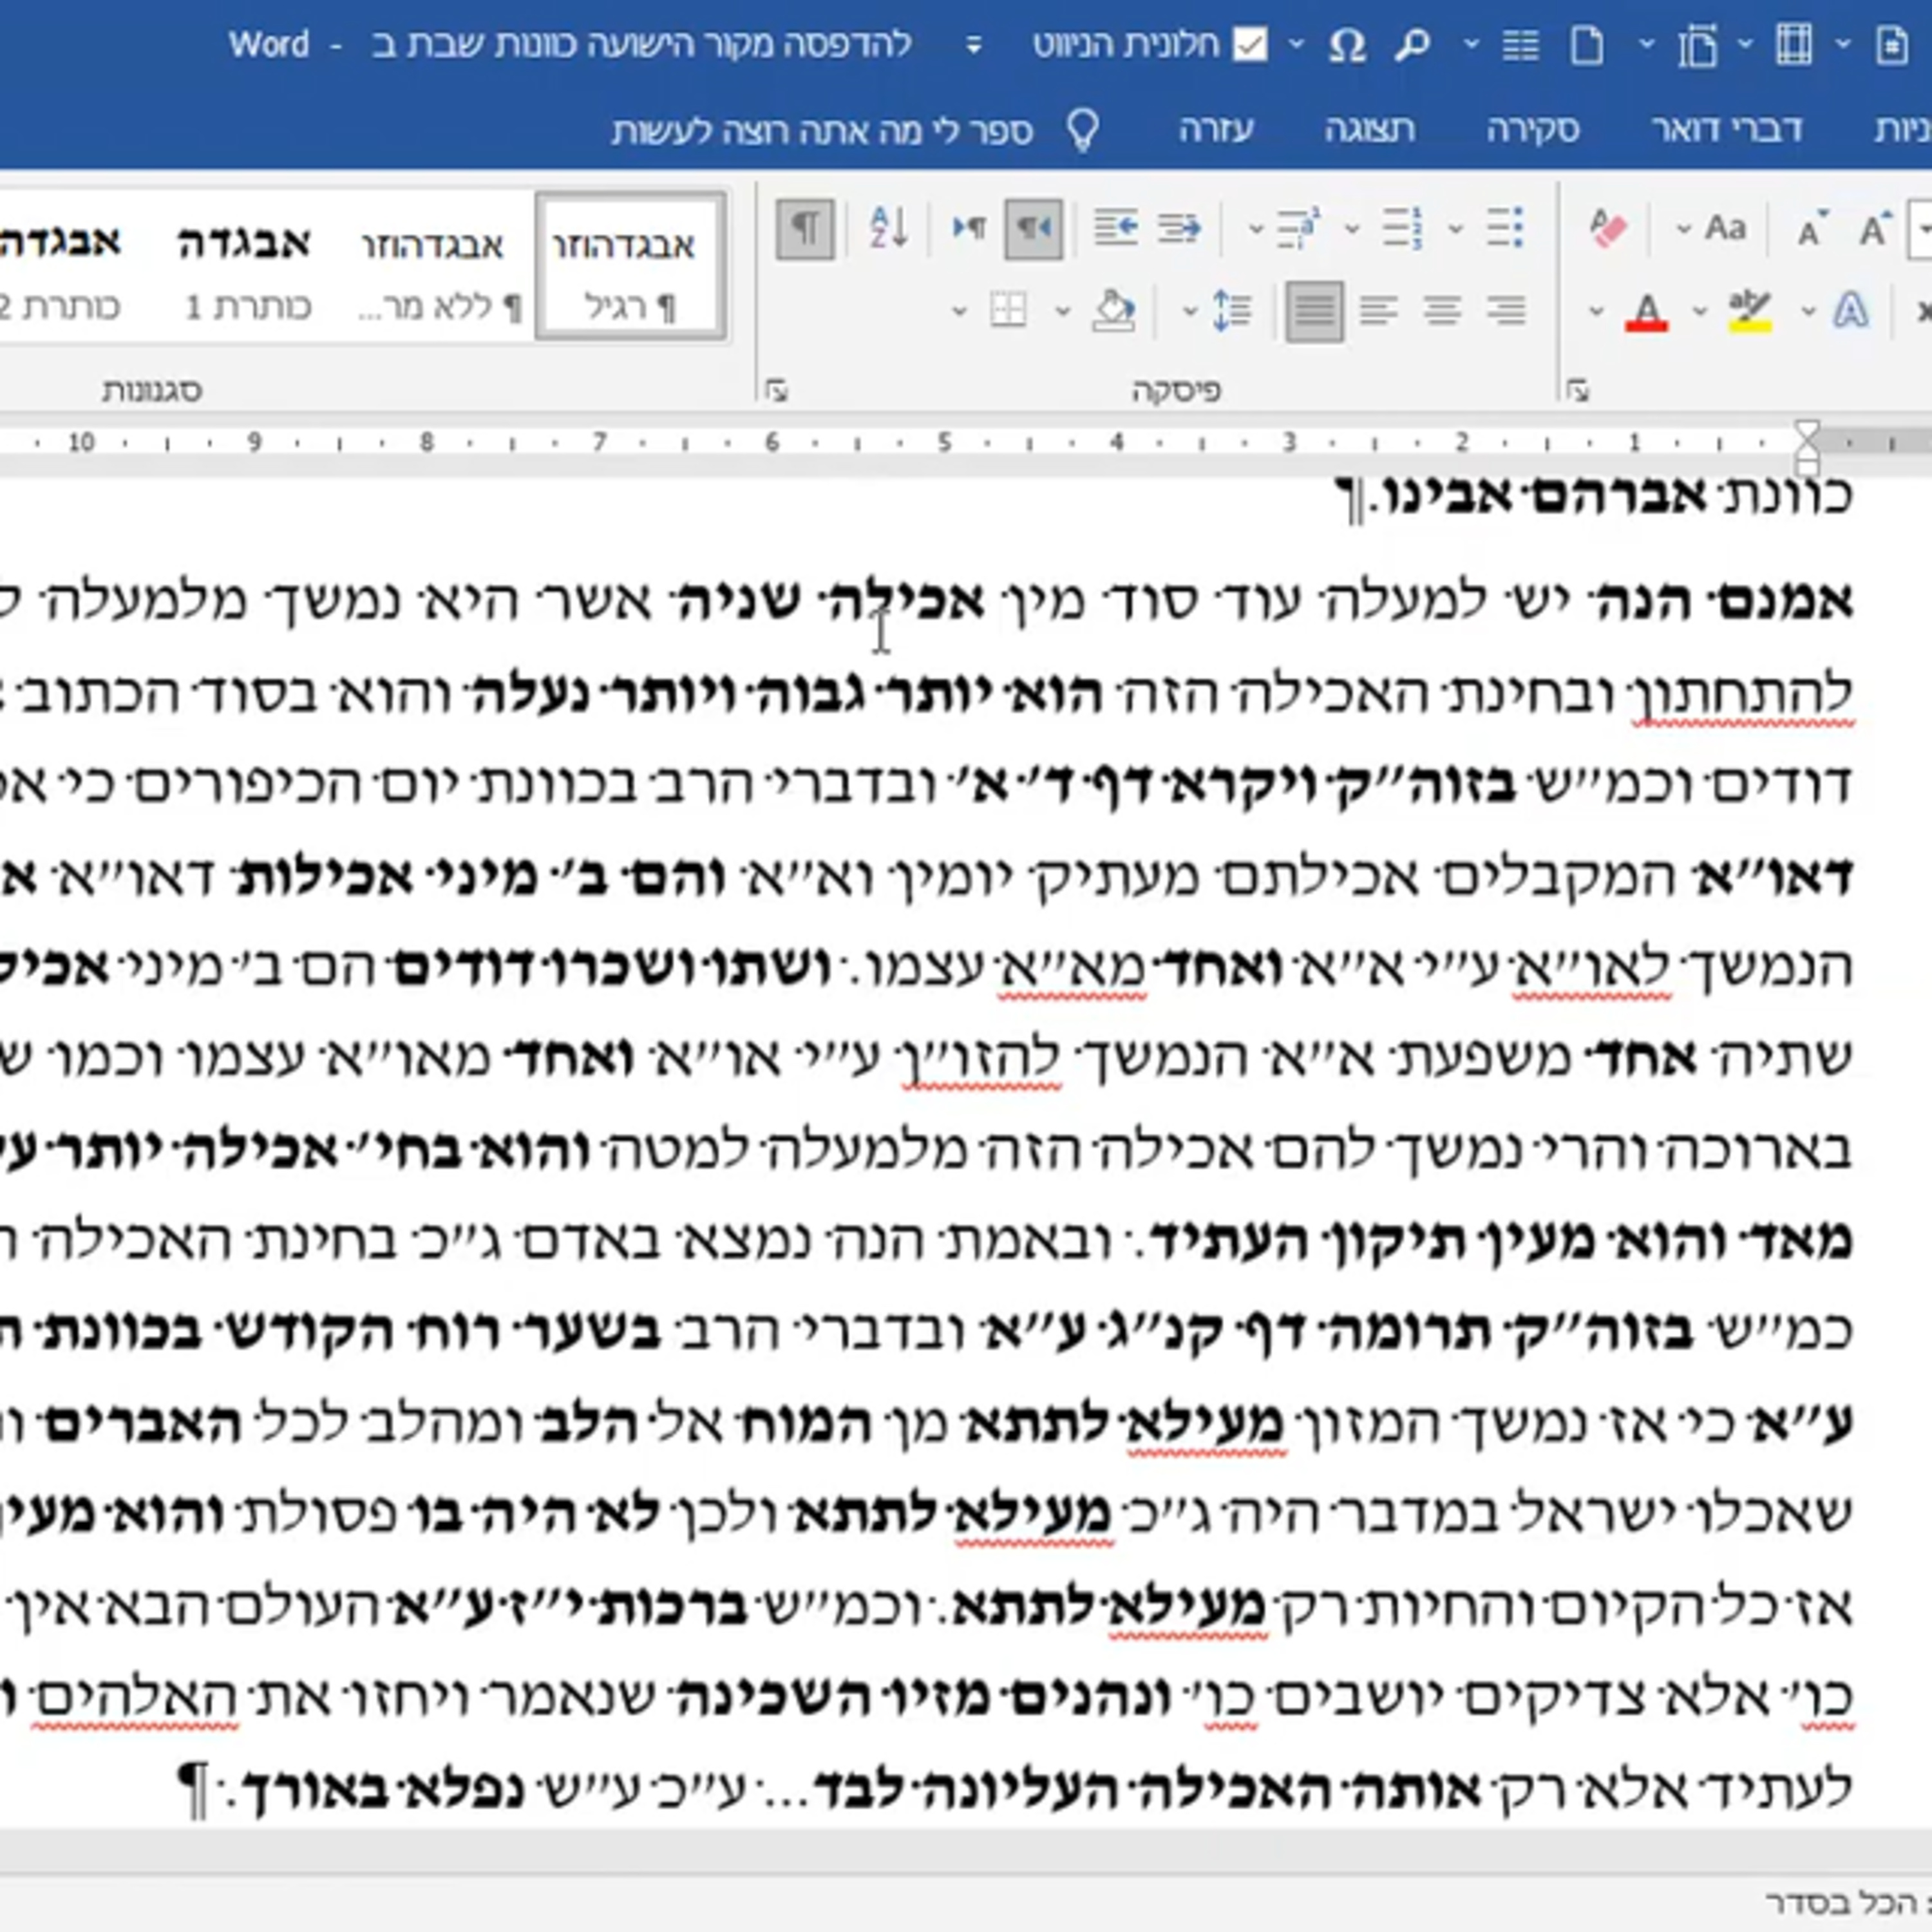Apply borders to the paragraph
The width and height of the screenshot is (1932, 1932).
point(1008,311)
